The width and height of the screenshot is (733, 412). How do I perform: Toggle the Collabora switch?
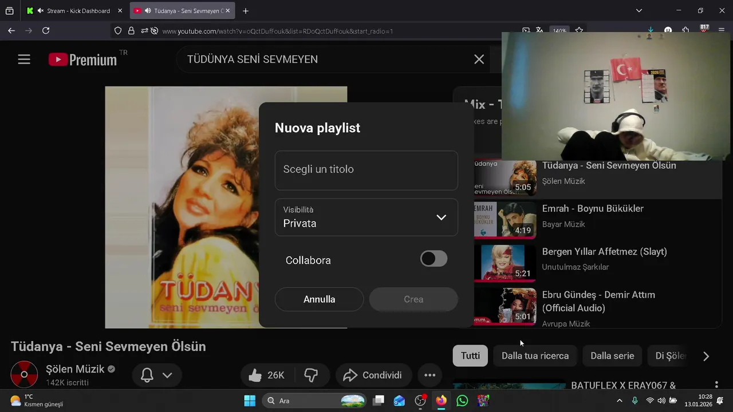(x=434, y=259)
